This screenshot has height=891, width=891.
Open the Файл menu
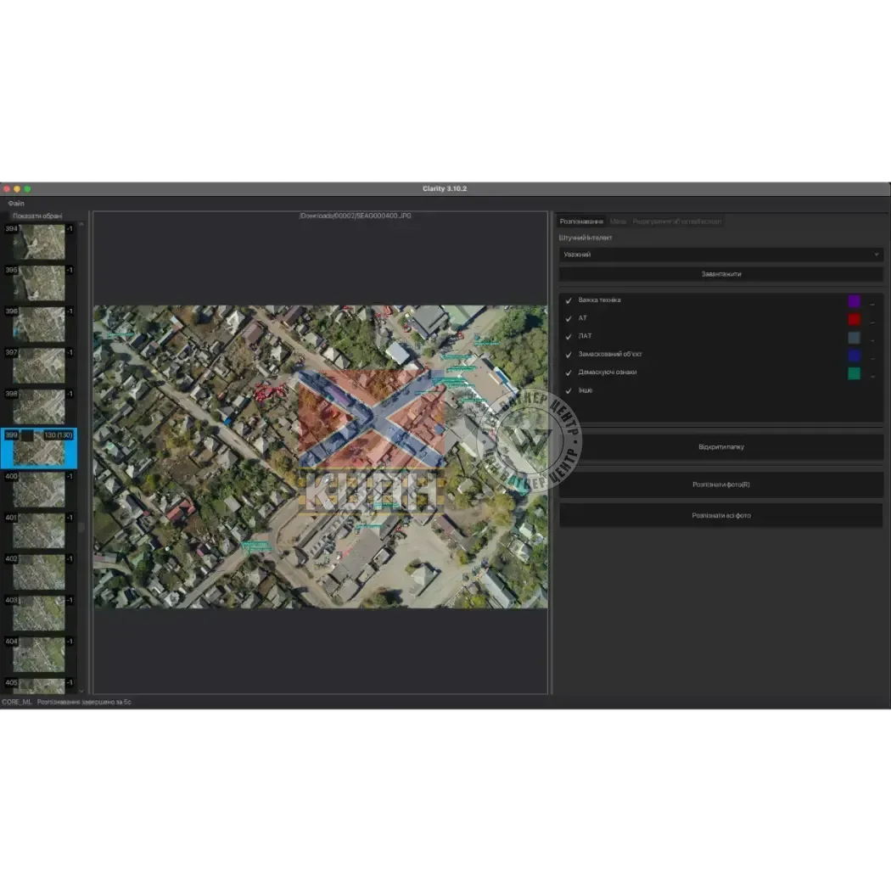click(x=16, y=204)
